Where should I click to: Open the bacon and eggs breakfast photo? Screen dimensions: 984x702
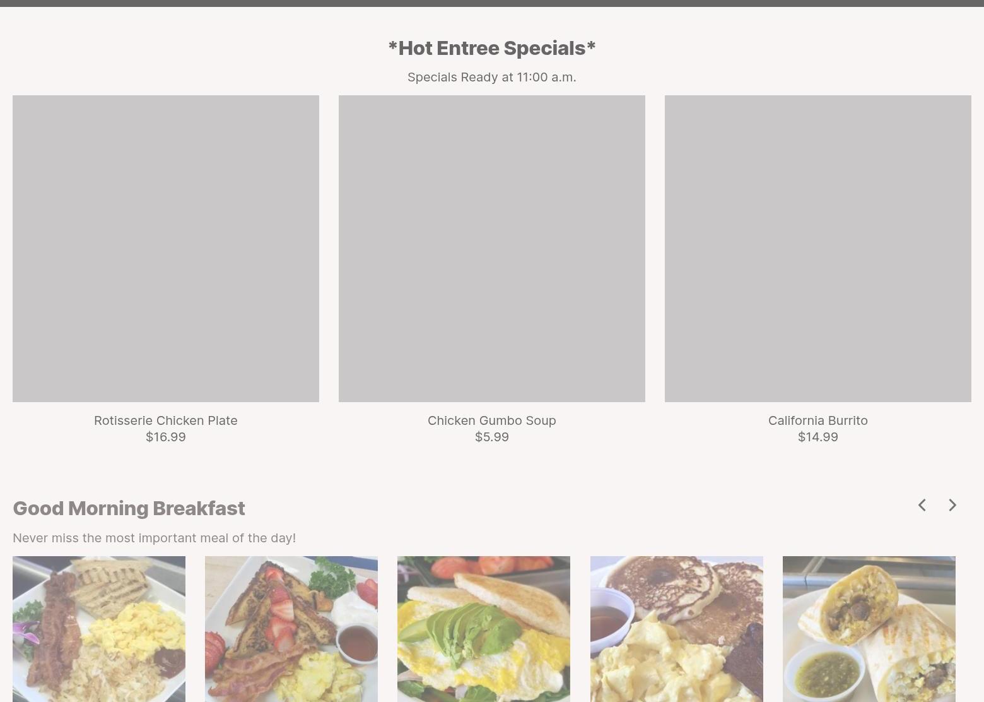[x=99, y=629]
